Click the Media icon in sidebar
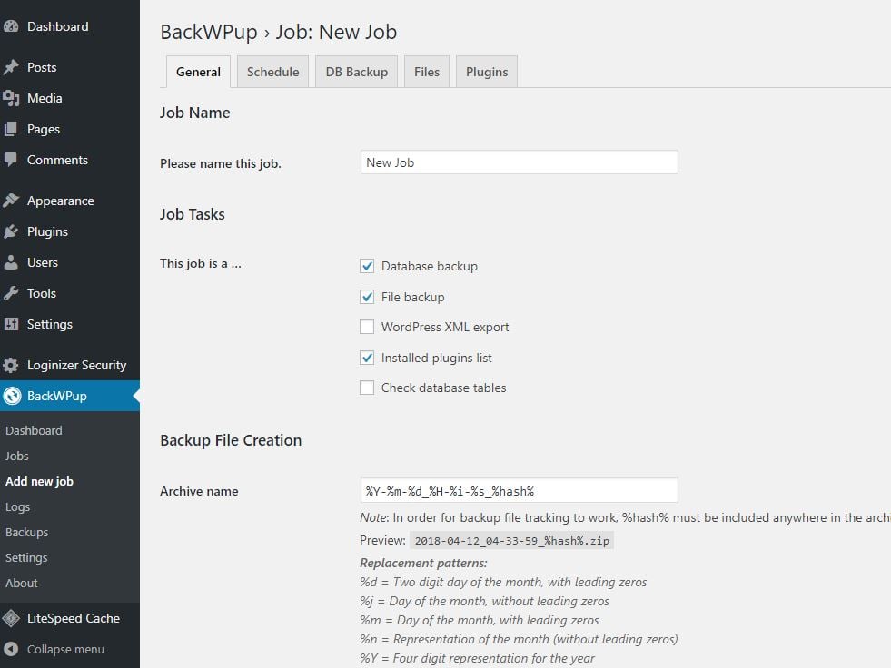 pyautogui.click(x=11, y=98)
